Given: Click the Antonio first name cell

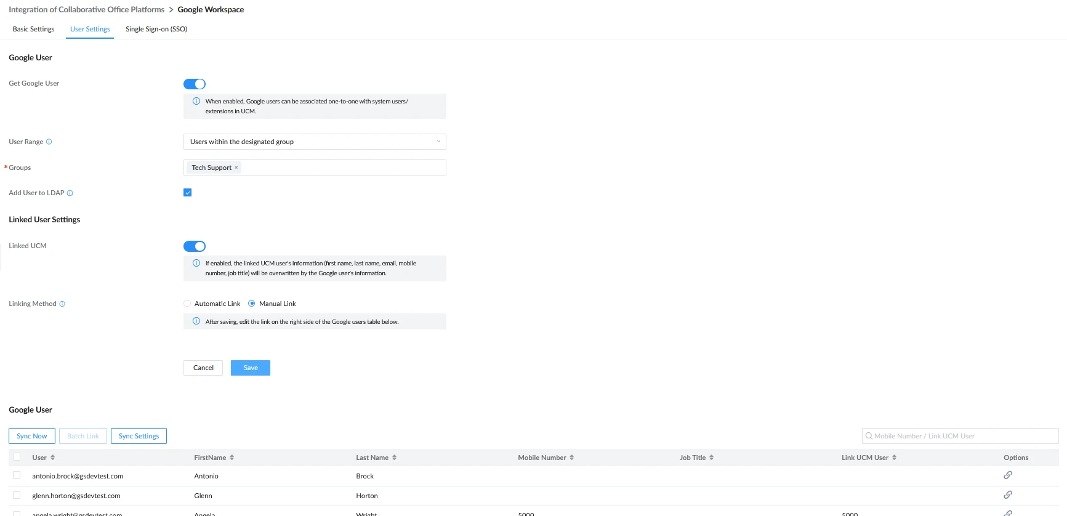Looking at the screenshot, I should pyautogui.click(x=206, y=476).
